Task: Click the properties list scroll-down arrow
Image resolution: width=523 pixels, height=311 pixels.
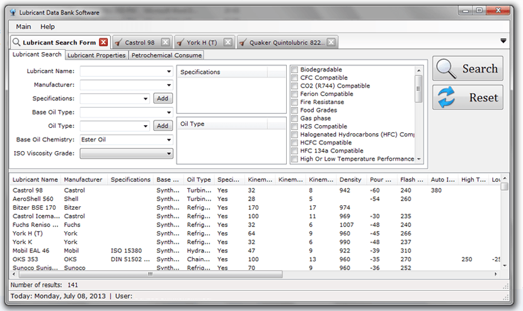Action: 419,159
